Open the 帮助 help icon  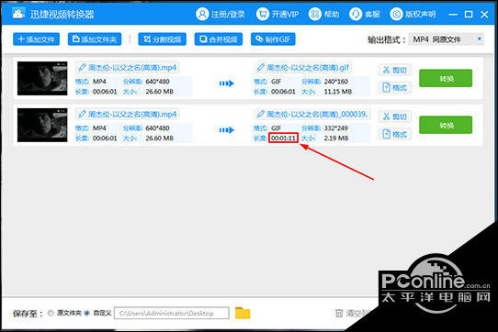[x=315, y=15]
